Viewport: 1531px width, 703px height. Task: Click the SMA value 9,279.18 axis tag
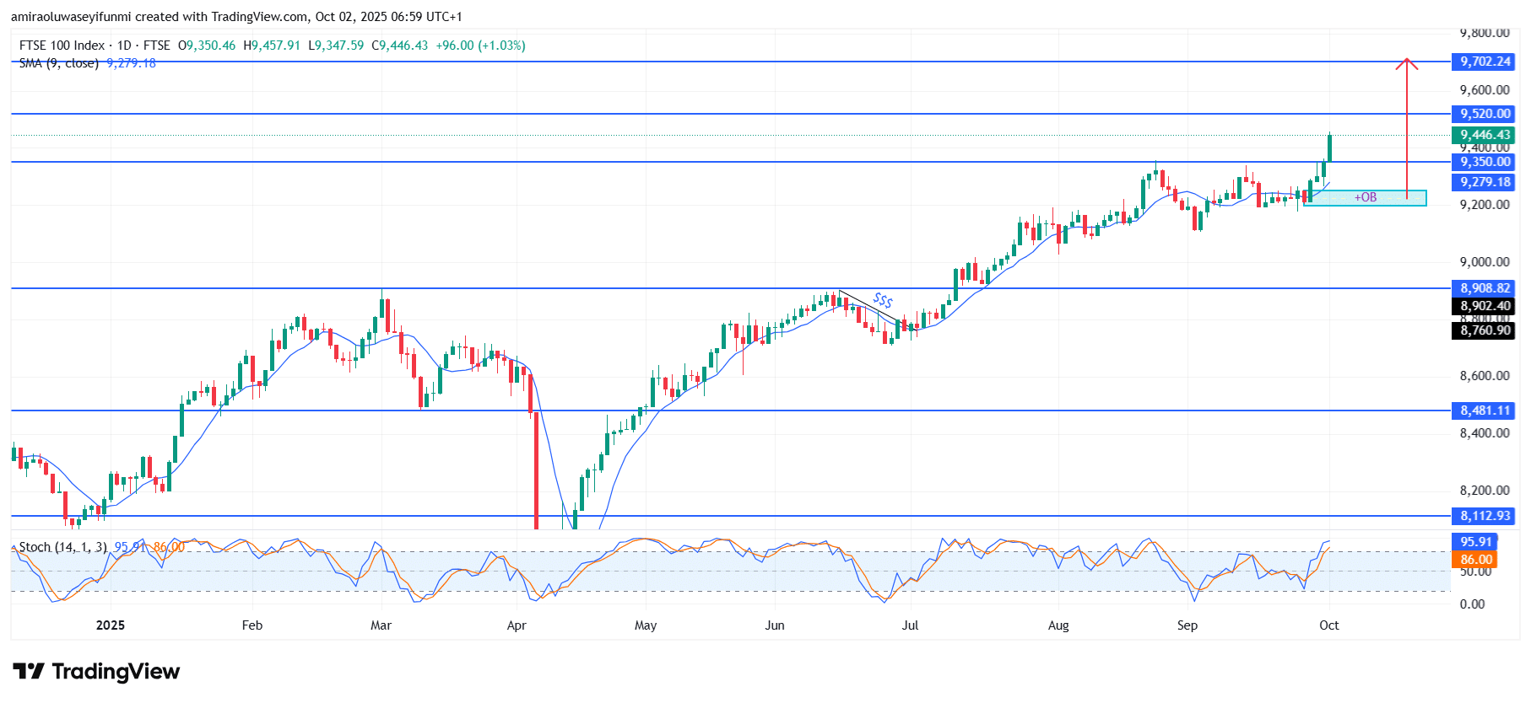point(1485,182)
